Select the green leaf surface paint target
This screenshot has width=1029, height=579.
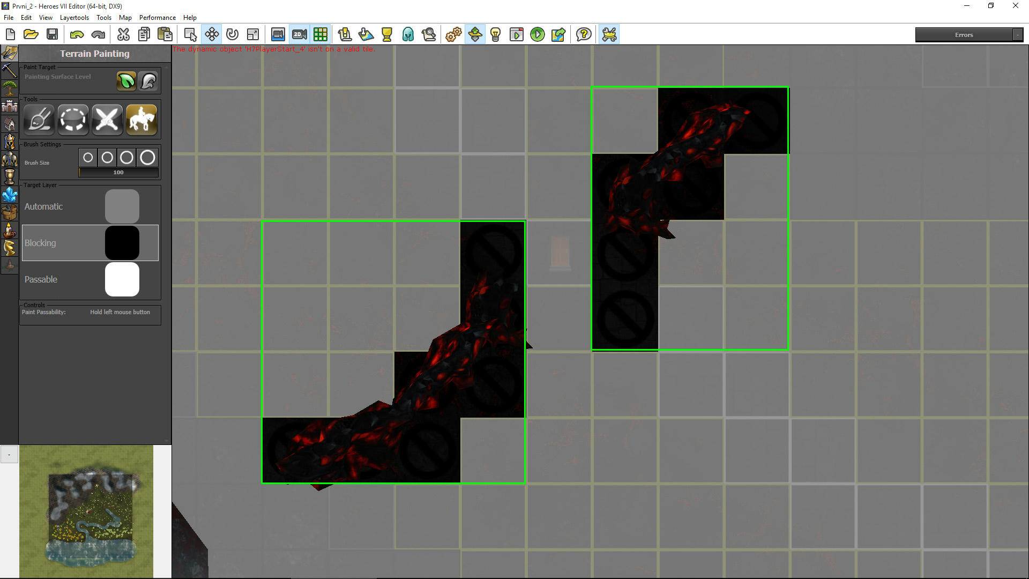(x=126, y=81)
